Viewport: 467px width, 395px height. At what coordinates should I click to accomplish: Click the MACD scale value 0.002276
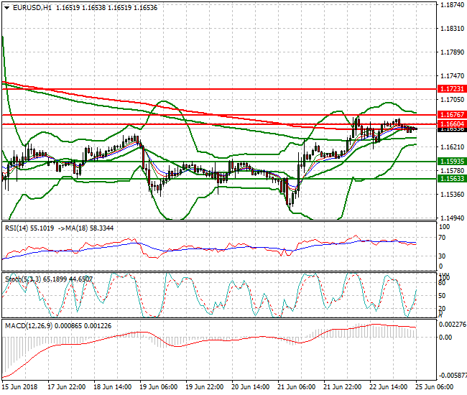[x=453, y=324]
